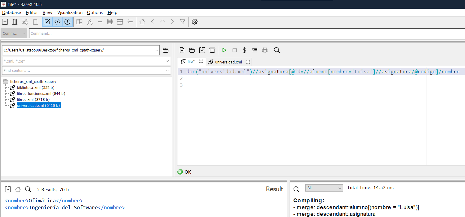Switch to the universidad.xml tab
The height and width of the screenshot is (217, 465).
[x=229, y=62]
